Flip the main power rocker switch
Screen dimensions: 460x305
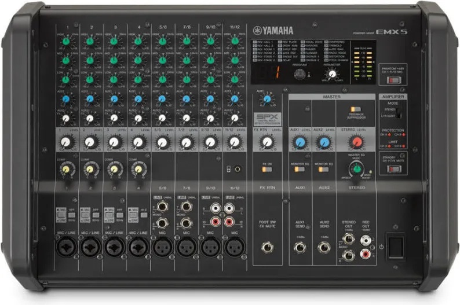tap(396, 247)
